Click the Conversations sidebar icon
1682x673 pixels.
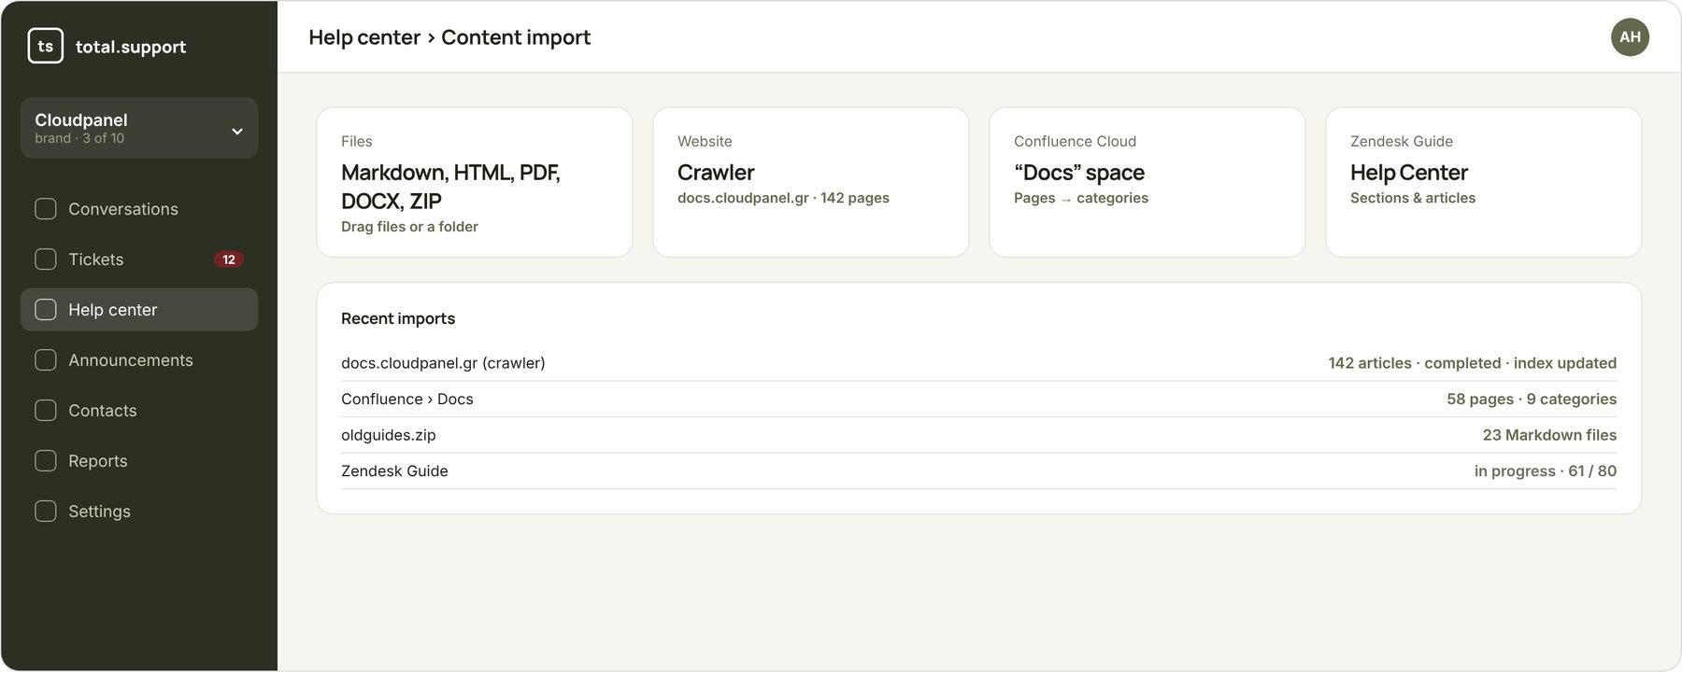[x=46, y=209]
